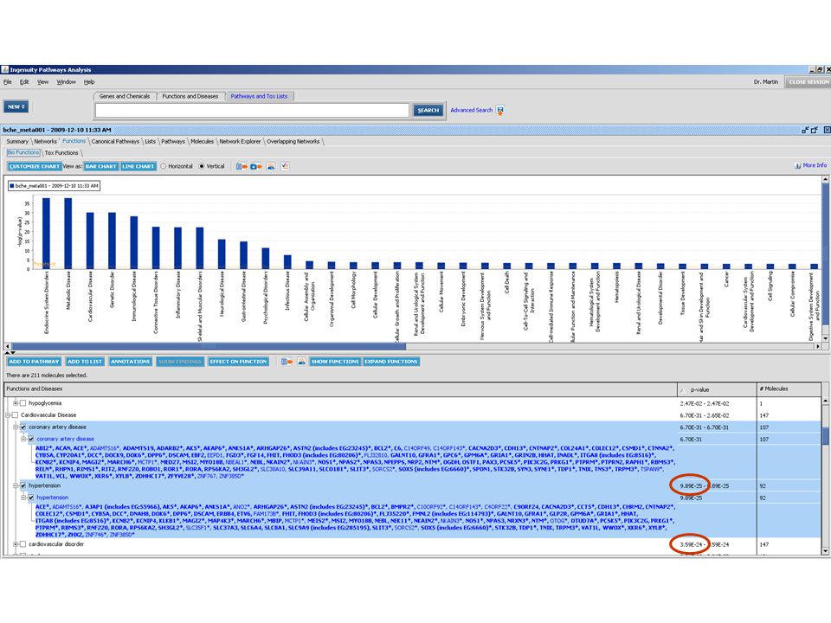831x623 pixels.
Task: Click the ADD TO LIST button
Action: click(85, 362)
